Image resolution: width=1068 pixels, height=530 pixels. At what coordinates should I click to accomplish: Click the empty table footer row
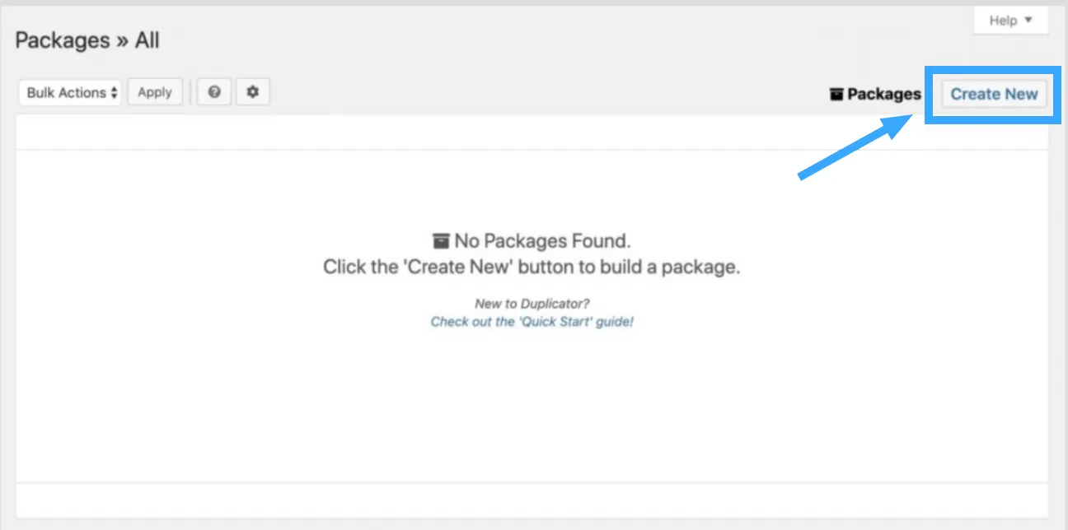(532, 500)
